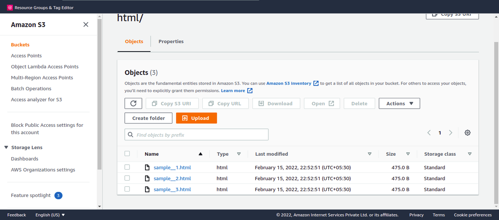Sort by Last modified column arrow
Viewport: 499px width, 220px height.
tap(370, 154)
